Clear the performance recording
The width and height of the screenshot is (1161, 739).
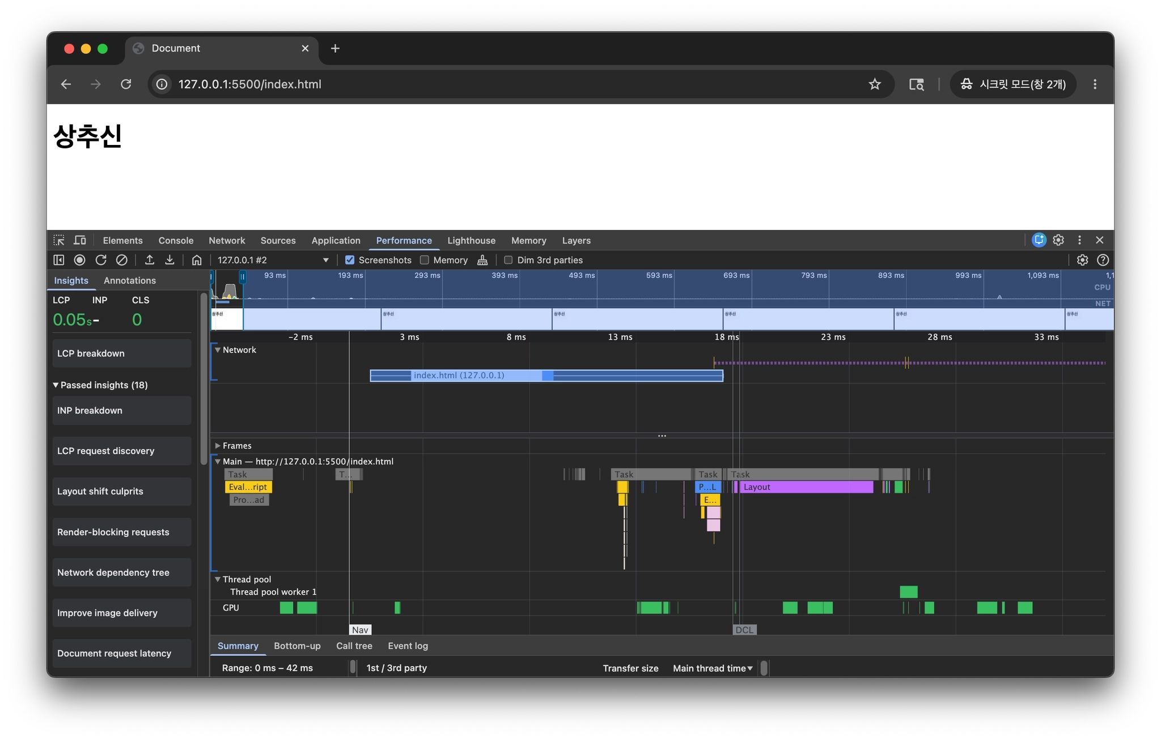click(x=122, y=260)
